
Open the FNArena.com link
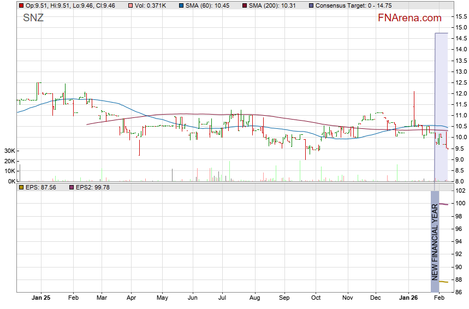tap(409, 18)
